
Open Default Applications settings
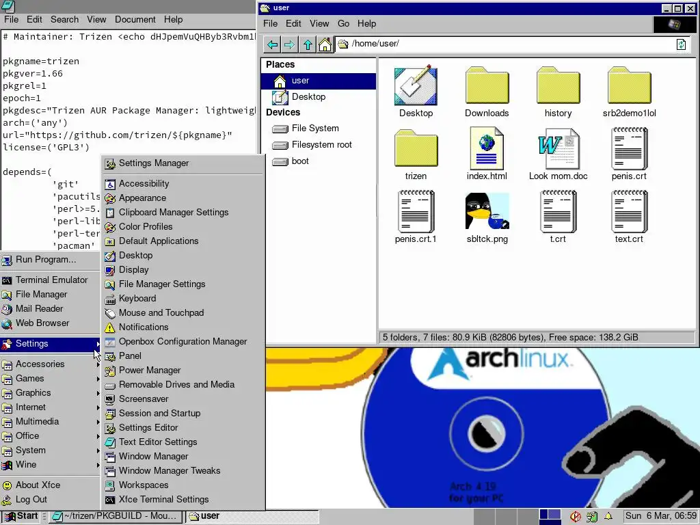[x=183, y=241]
